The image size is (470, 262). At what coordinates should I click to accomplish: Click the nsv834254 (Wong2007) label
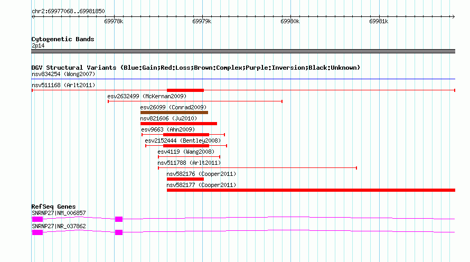[x=63, y=74]
